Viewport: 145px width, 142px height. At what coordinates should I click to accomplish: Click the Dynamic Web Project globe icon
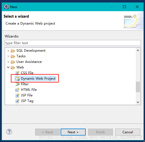17,79
